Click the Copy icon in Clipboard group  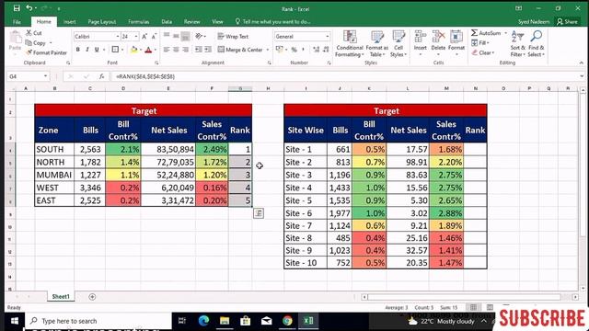point(29,43)
